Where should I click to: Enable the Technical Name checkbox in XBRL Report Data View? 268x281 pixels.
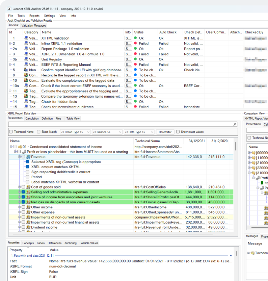point(11,132)
